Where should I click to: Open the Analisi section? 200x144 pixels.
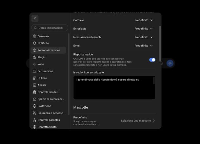point(48,85)
